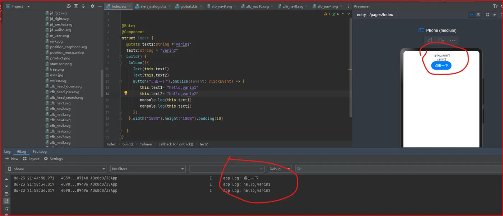Click the 点击一下 button in preview

coord(441,65)
